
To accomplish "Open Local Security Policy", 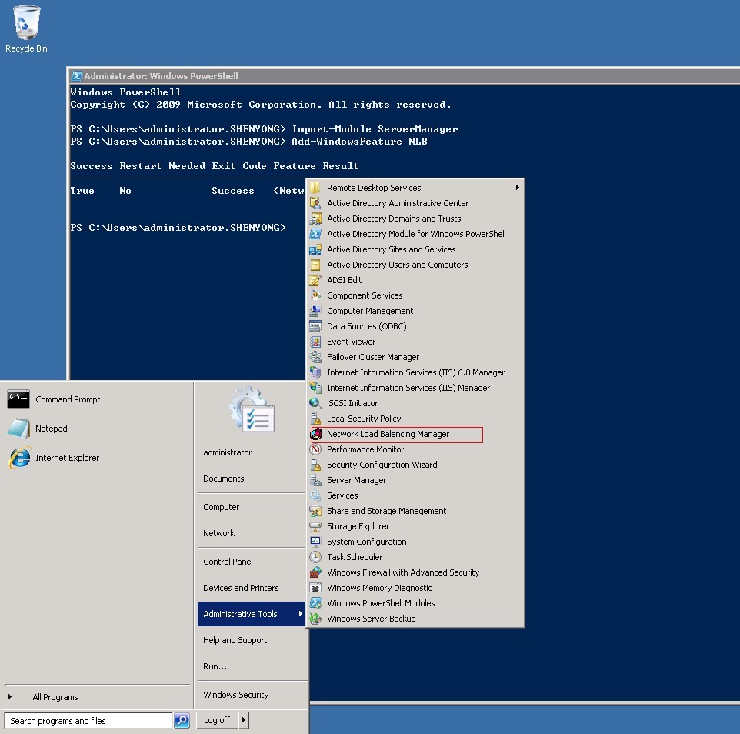I will pyautogui.click(x=363, y=419).
